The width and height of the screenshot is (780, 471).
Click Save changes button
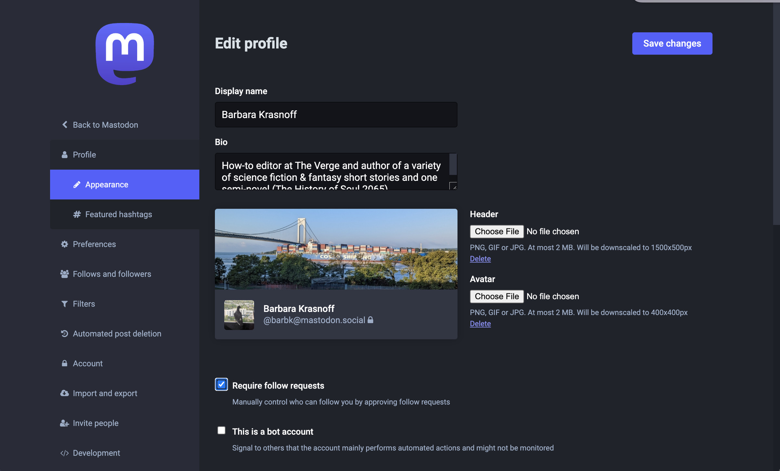672,43
